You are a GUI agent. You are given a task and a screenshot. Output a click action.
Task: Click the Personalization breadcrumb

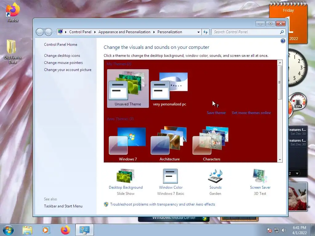(169, 32)
